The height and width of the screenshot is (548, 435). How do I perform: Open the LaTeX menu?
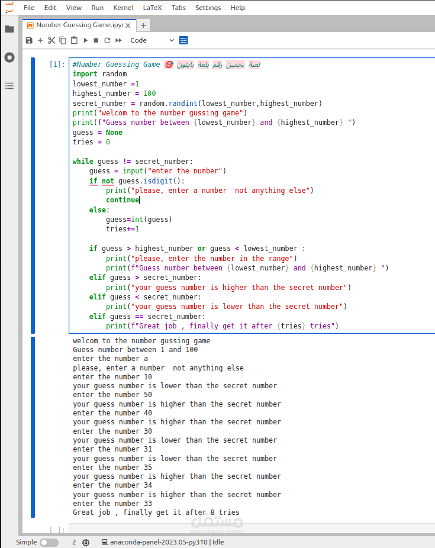coord(152,8)
